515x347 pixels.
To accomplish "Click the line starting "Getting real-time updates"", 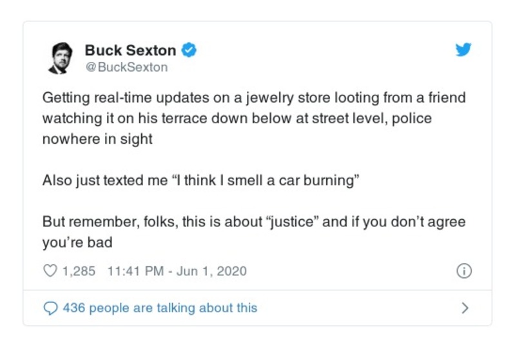I will pyautogui.click(x=253, y=98).
